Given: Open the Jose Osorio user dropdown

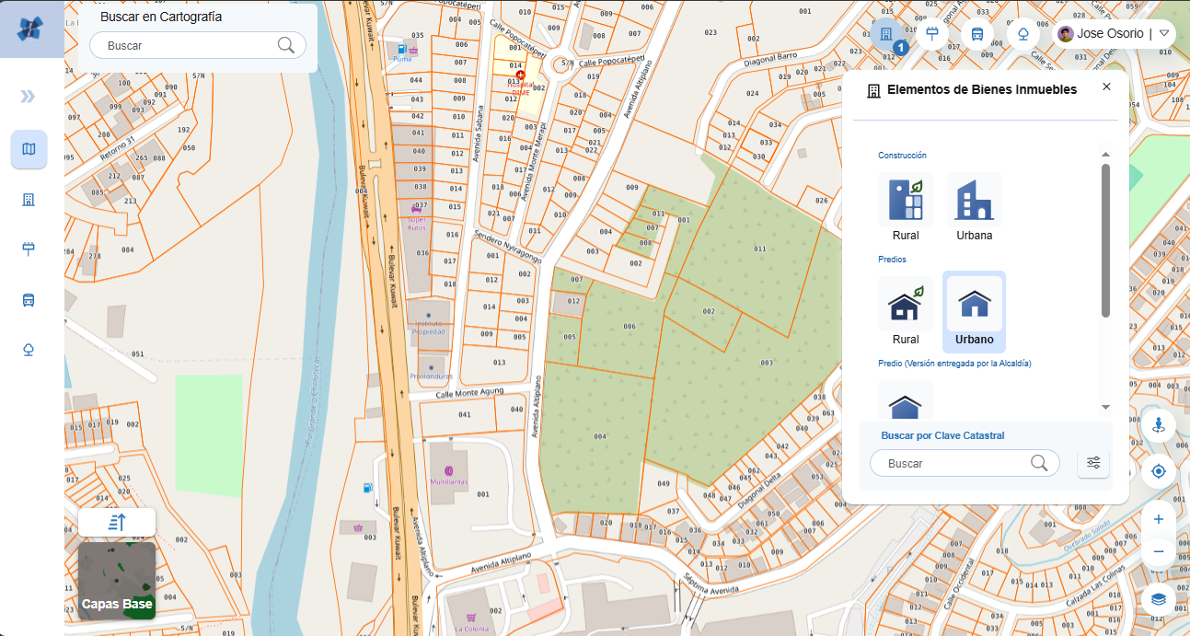Looking at the screenshot, I should [x=1163, y=34].
